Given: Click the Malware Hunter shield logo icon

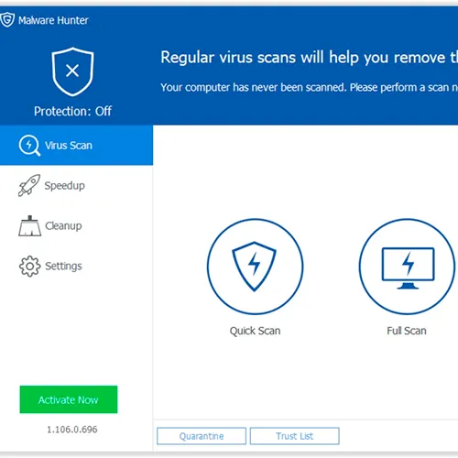Looking at the screenshot, I should (6, 20).
